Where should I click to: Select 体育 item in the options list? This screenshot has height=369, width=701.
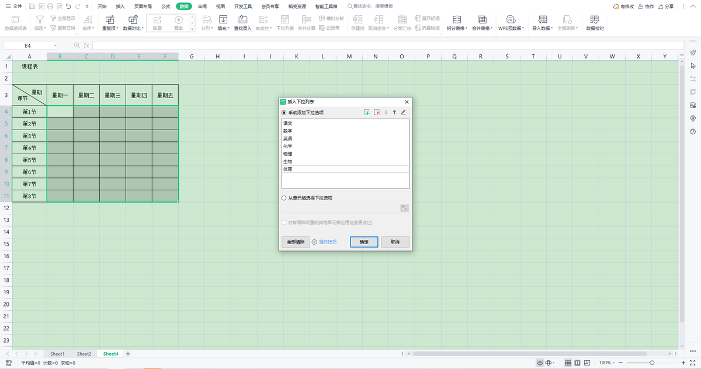click(x=288, y=169)
